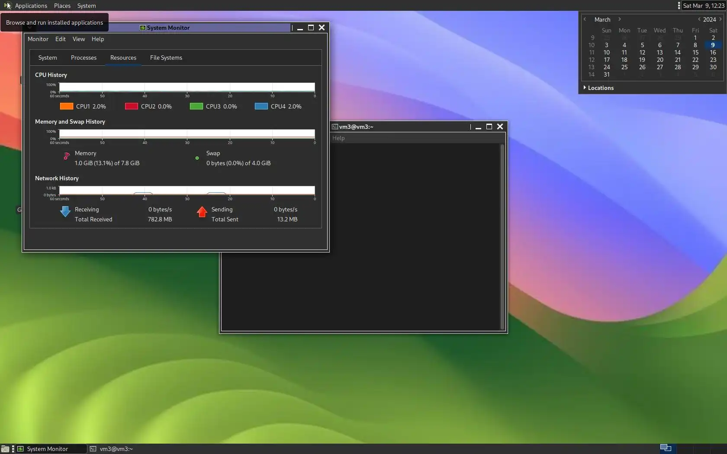Screen dimensions: 727x454
Task: Click the System Monitor icon in the taskbar
Action: click(20, 449)
